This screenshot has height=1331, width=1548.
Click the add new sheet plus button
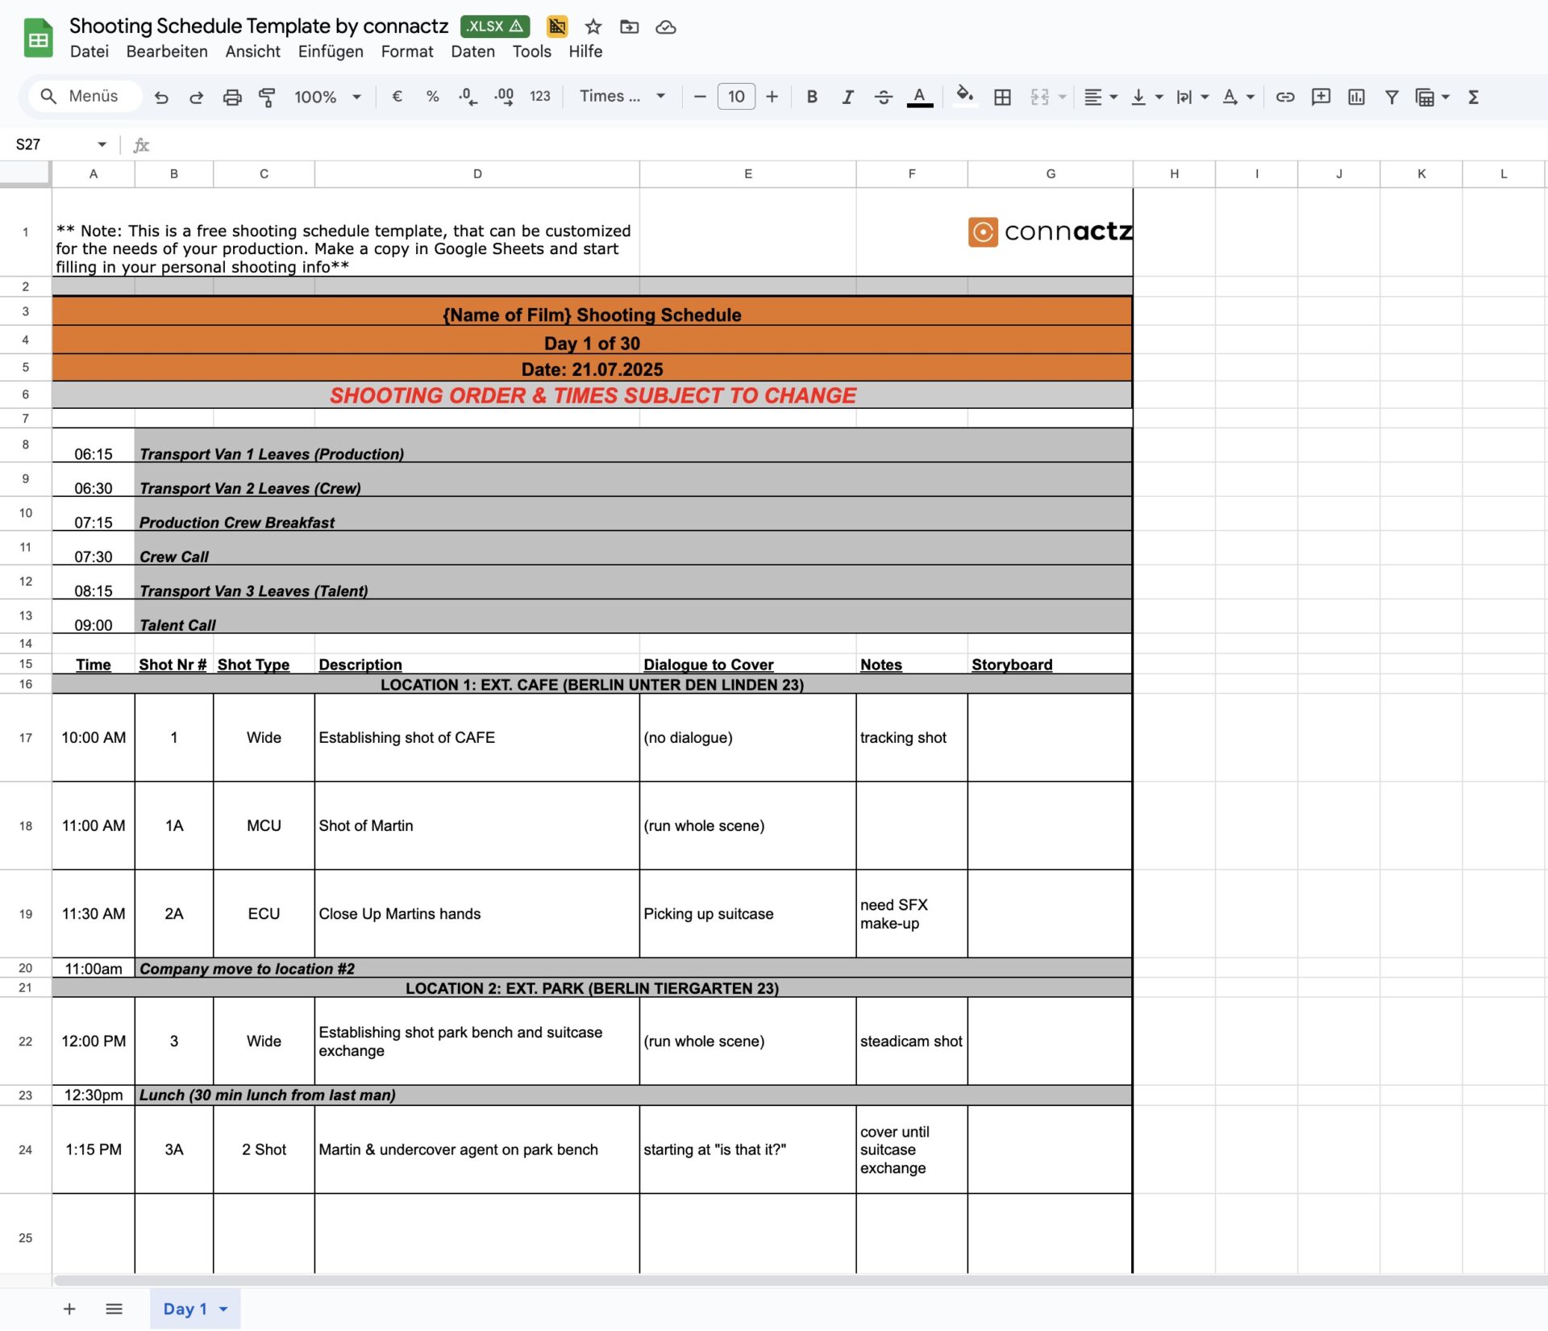pos(69,1309)
